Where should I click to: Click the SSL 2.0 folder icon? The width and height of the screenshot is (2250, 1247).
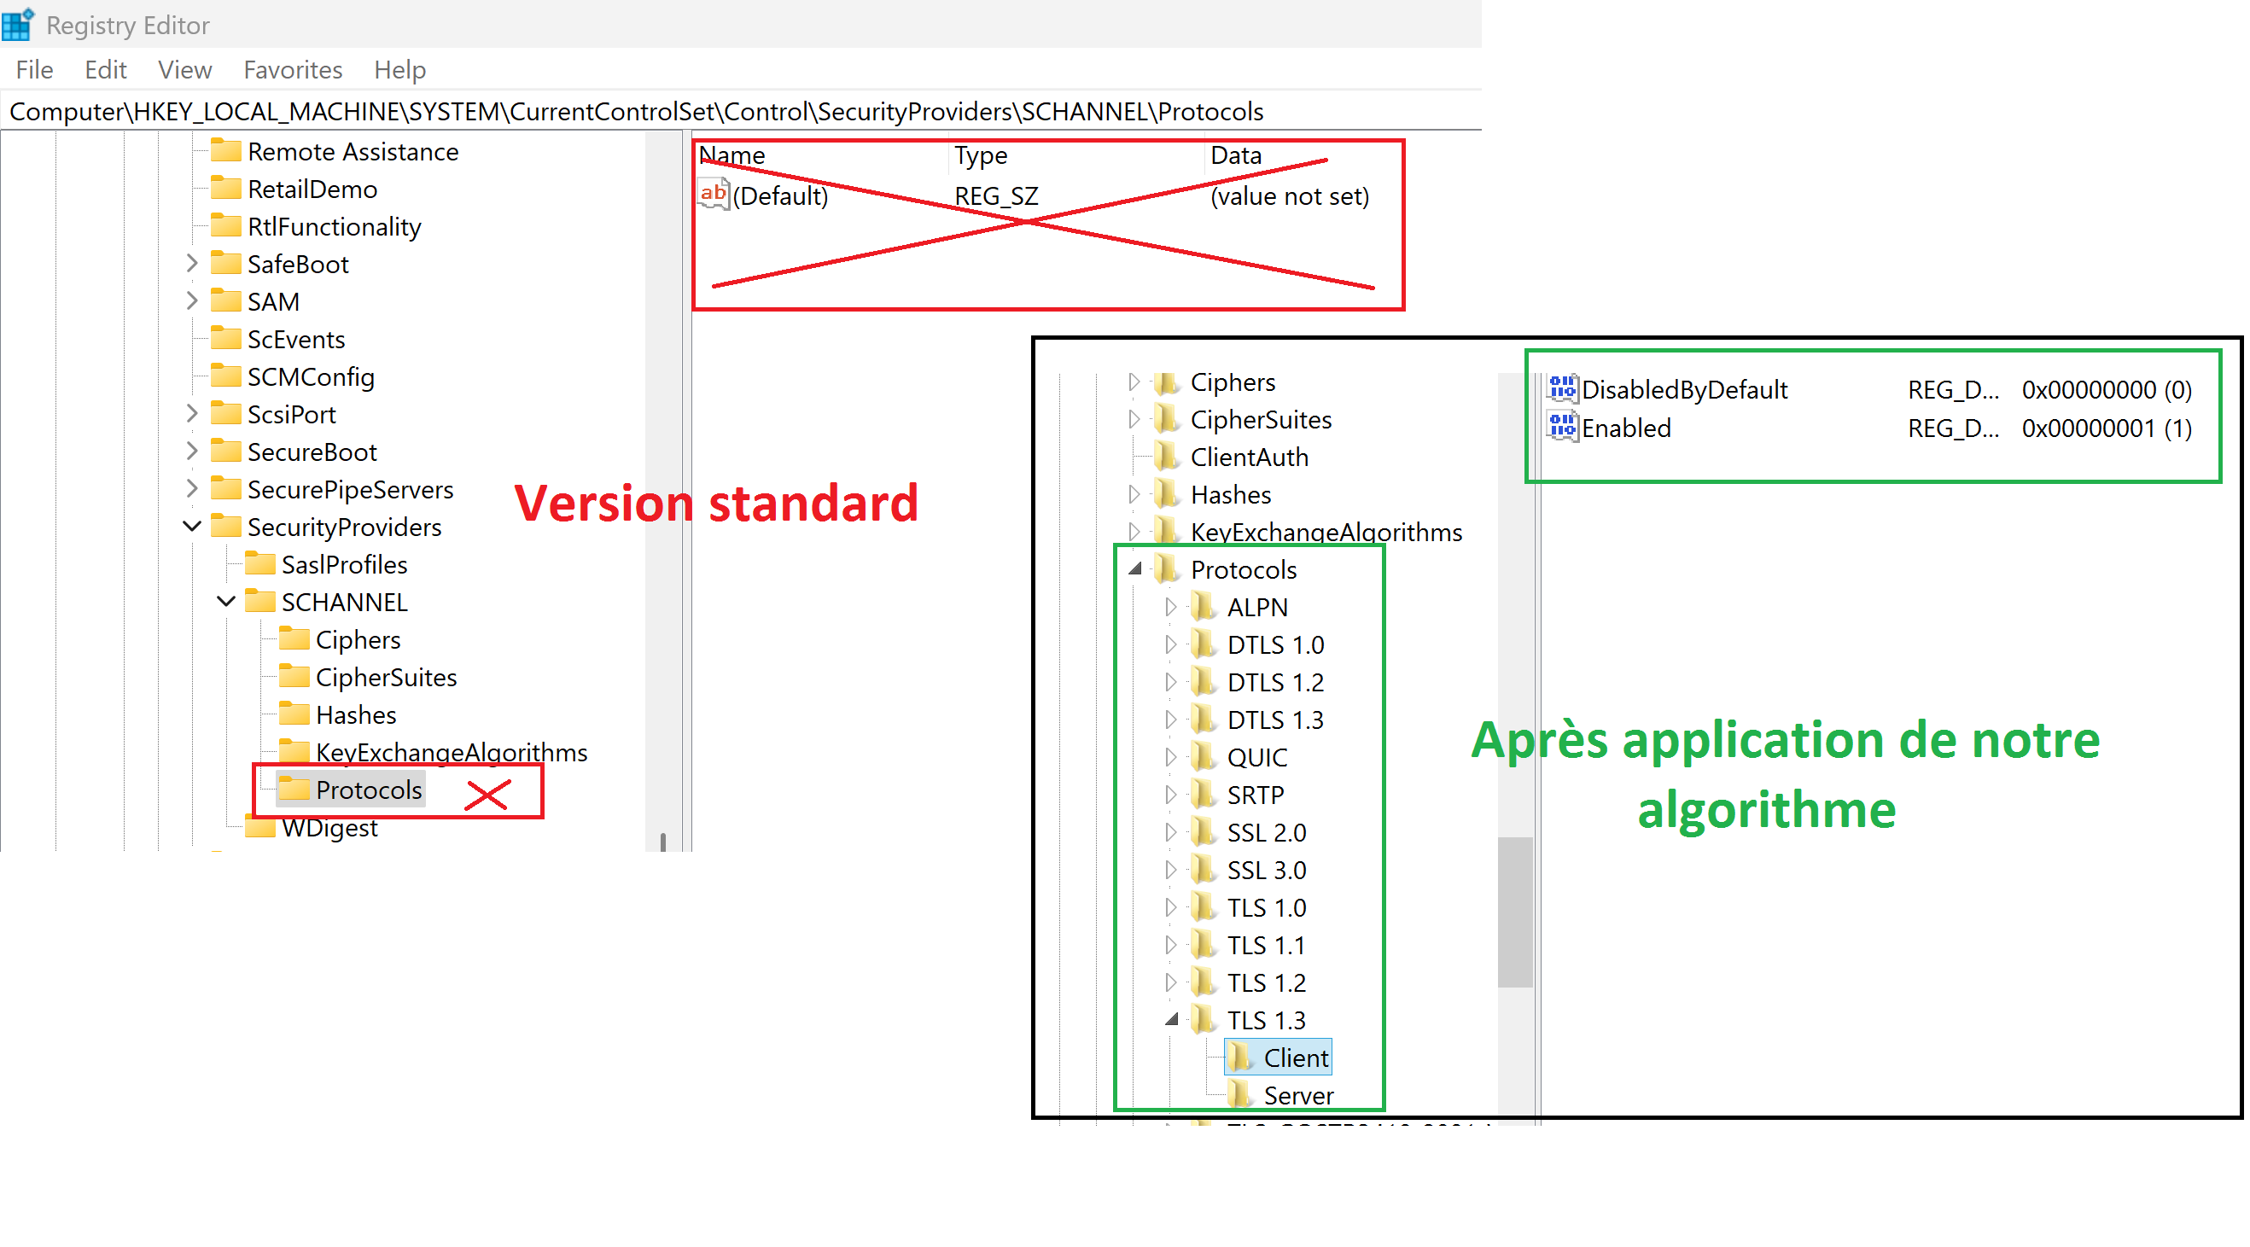point(1204,831)
